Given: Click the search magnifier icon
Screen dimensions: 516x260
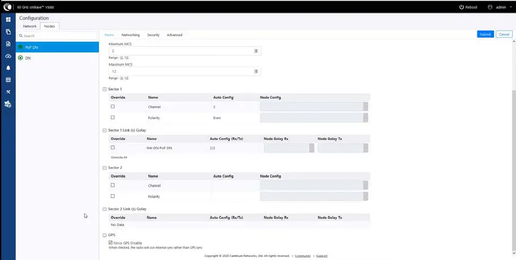Looking at the screenshot, I should pos(21,36).
